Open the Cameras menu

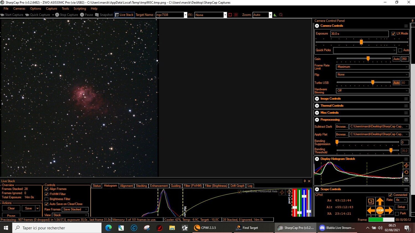(x=19, y=9)
